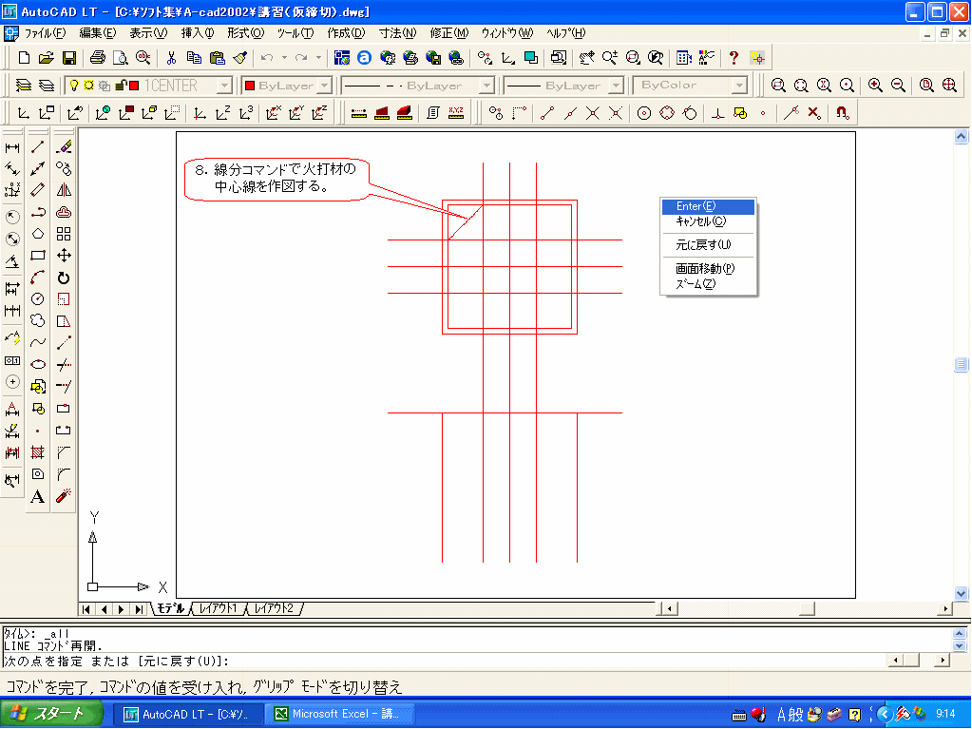Click the Paste clipboard icon
Viewport: 972px width, 729px height.
coord(217,58)
